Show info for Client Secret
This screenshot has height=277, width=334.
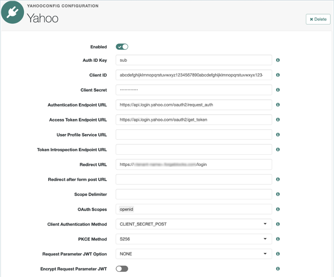click(x=278, y=90)
